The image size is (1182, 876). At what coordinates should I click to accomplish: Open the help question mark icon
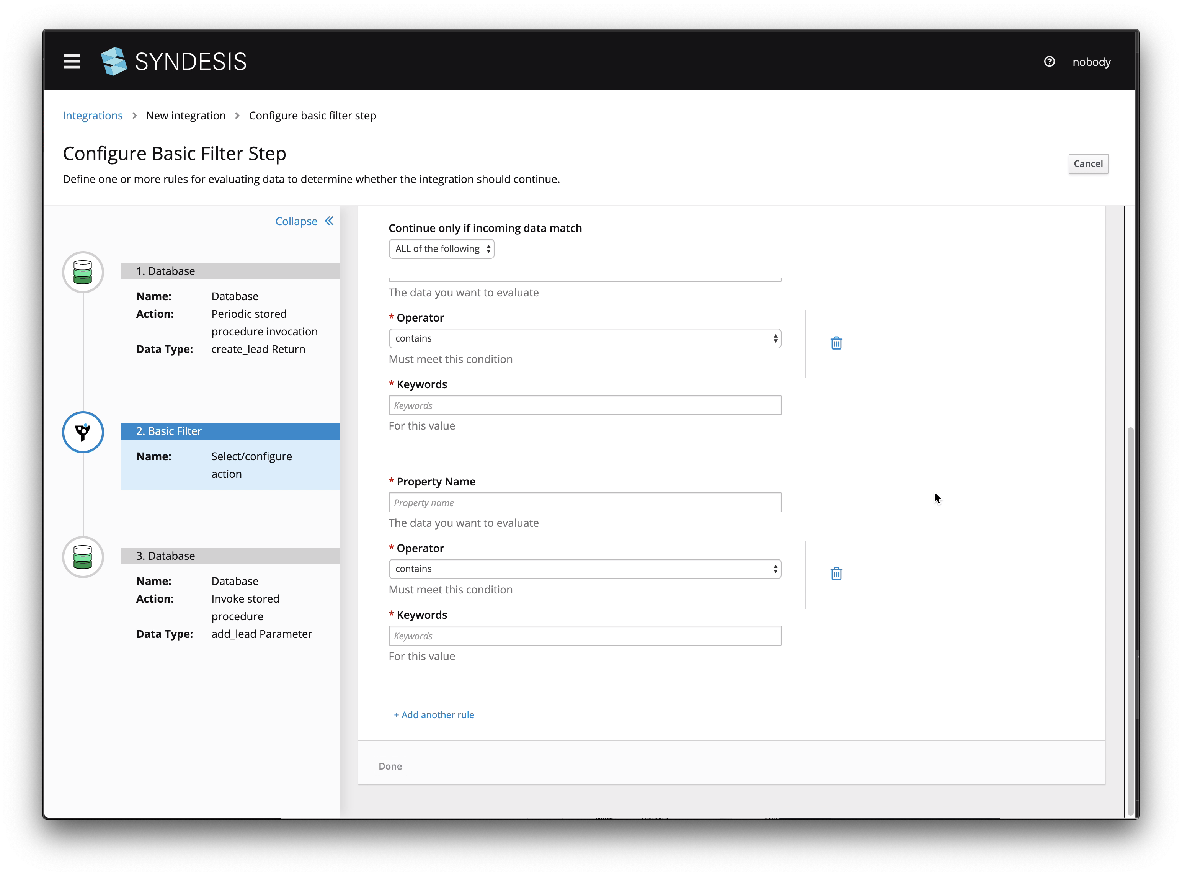[1050, 62]
